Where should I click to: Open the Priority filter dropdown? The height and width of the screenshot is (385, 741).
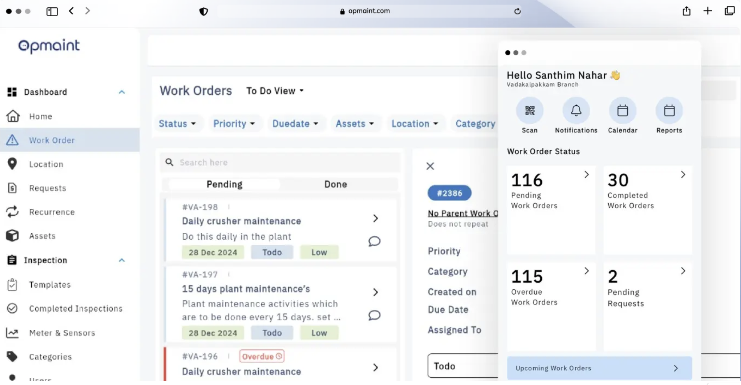click(234, 124)
